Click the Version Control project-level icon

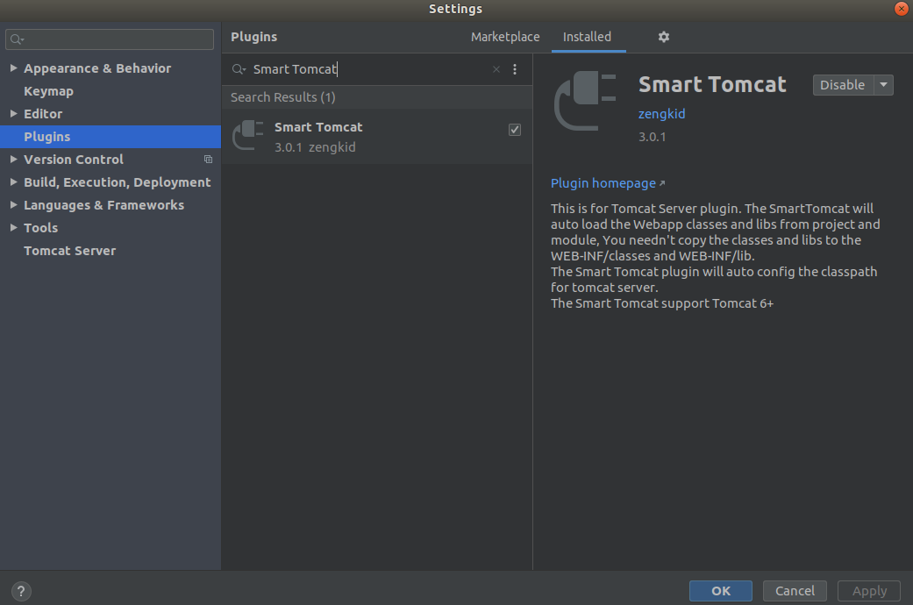208,159
